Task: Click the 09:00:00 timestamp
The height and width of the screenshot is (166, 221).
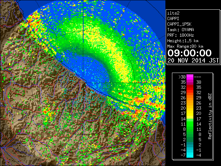Action: point(190,53)
